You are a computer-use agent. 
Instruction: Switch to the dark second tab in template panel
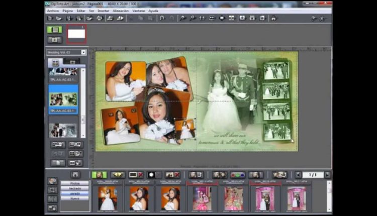coord(72,62)
